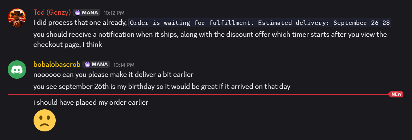This screenshot has width=412, height=140.
Task: Select 'i should have placed my order earlier' message
Action: (91, 103)
